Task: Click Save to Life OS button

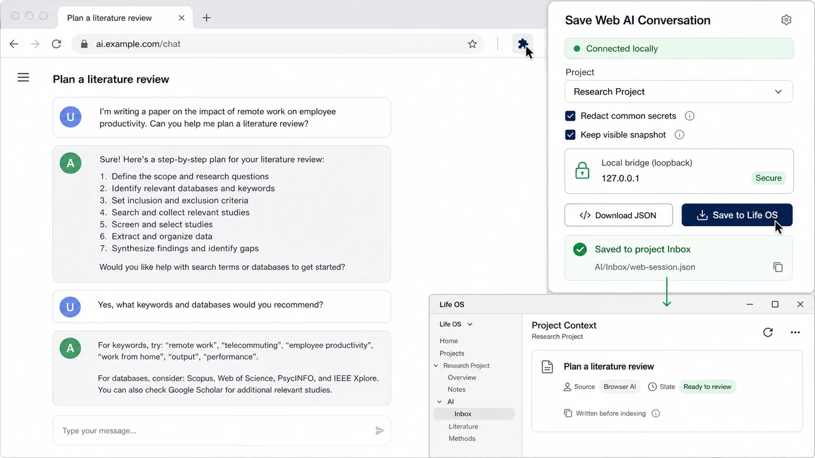Action: pyautogui.click(x=737, y=215)
